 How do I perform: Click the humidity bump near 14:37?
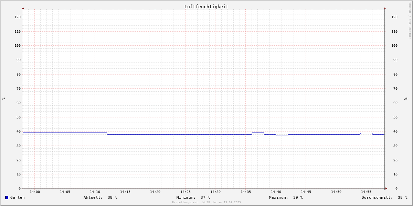(258, 133)
